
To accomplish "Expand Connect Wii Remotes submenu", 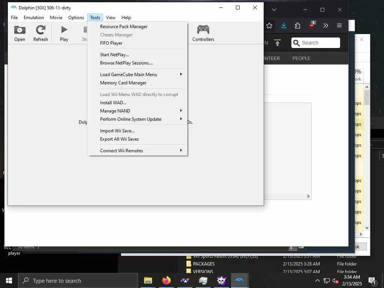I will (138, 151).
